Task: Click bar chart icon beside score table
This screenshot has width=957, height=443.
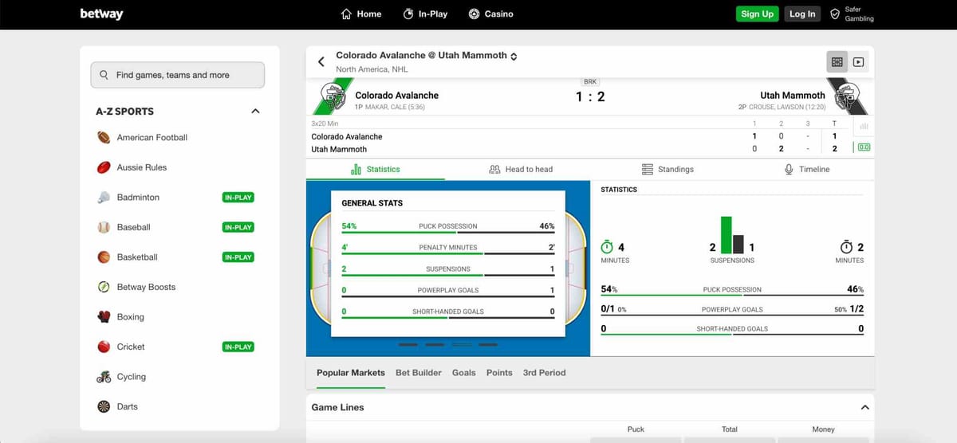Action: click(864, 126)
